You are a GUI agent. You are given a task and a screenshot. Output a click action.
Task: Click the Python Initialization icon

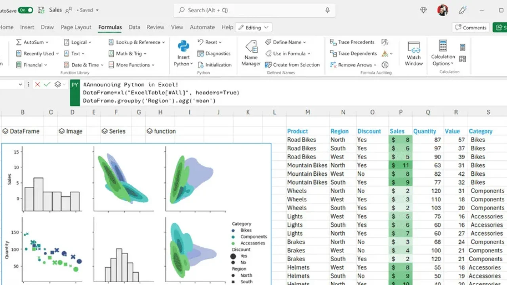coord(201,65)
